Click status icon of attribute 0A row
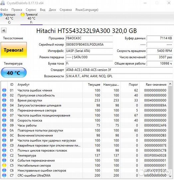The height and width of the screenshot is (180, 174). 4,130
